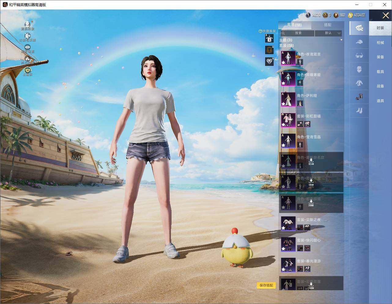Download the 219KB locked character outfit

click(x=311, y=203)
